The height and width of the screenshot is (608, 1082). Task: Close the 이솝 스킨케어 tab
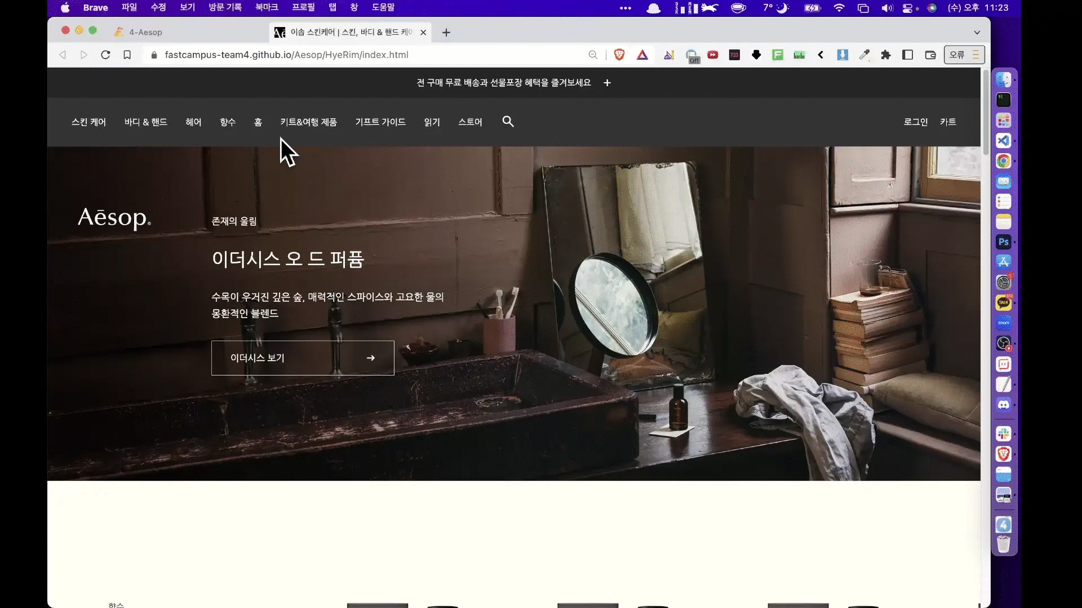[x=423, y=33]
